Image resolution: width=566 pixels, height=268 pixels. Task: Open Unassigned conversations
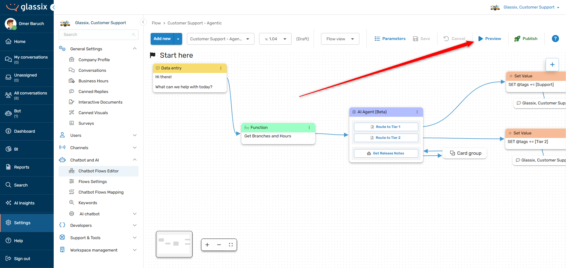tap(27, 77)
